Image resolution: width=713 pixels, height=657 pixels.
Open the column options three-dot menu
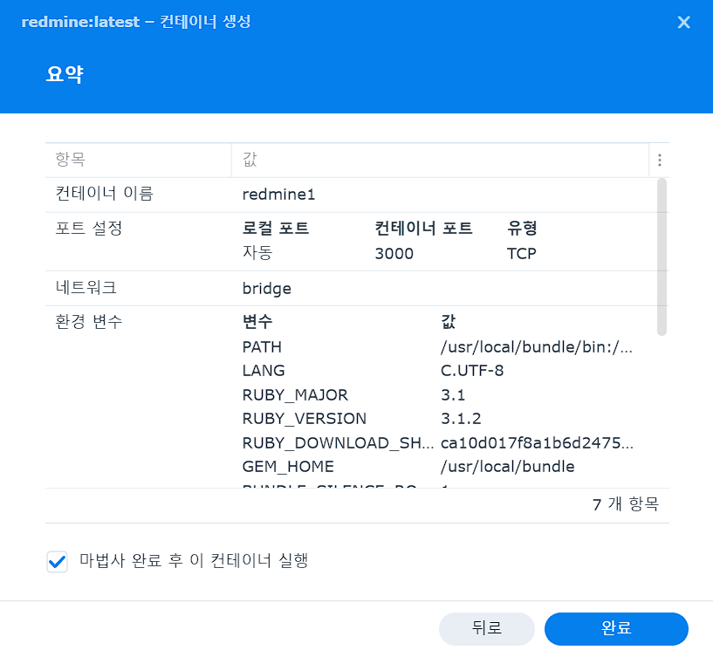660,160
